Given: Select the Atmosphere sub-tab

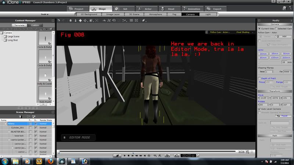Looking at the screenshot, I should coord(155,14).
